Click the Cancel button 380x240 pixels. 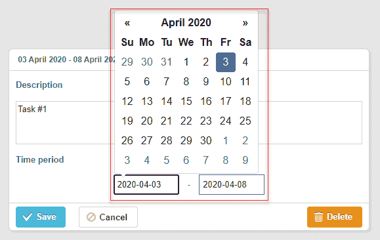(108, 217)
